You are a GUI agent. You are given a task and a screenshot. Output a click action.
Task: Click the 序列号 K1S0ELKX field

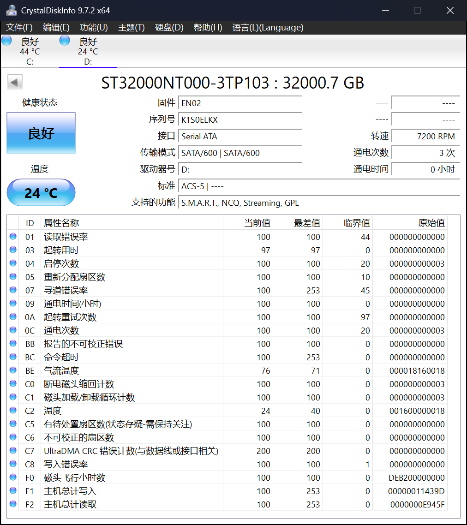[240, 119]
